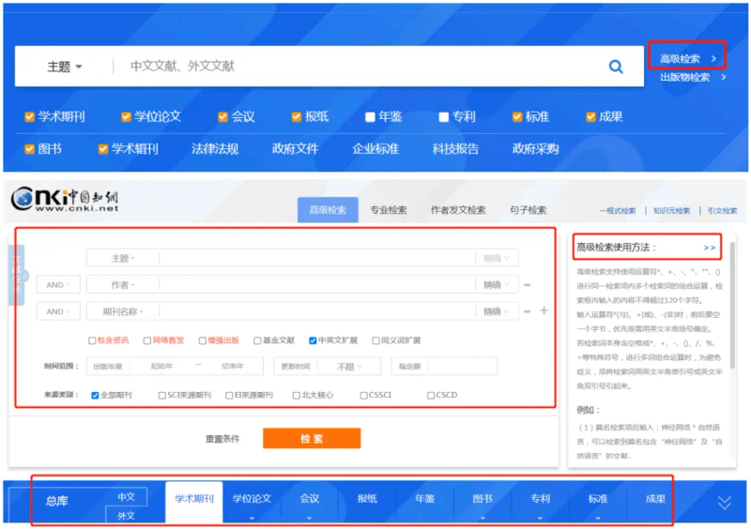Switch to 句子检索 tab
This screenshot has height=529, width=751.
coord(528,210)
